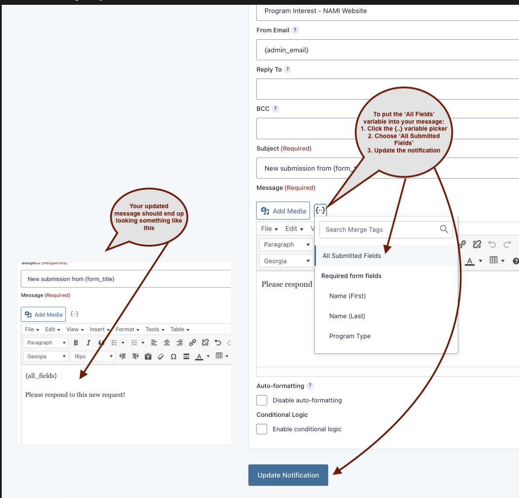Click the empty Reply To field
This screenshot has width=519, height=498.
click(x=388, y=89)
